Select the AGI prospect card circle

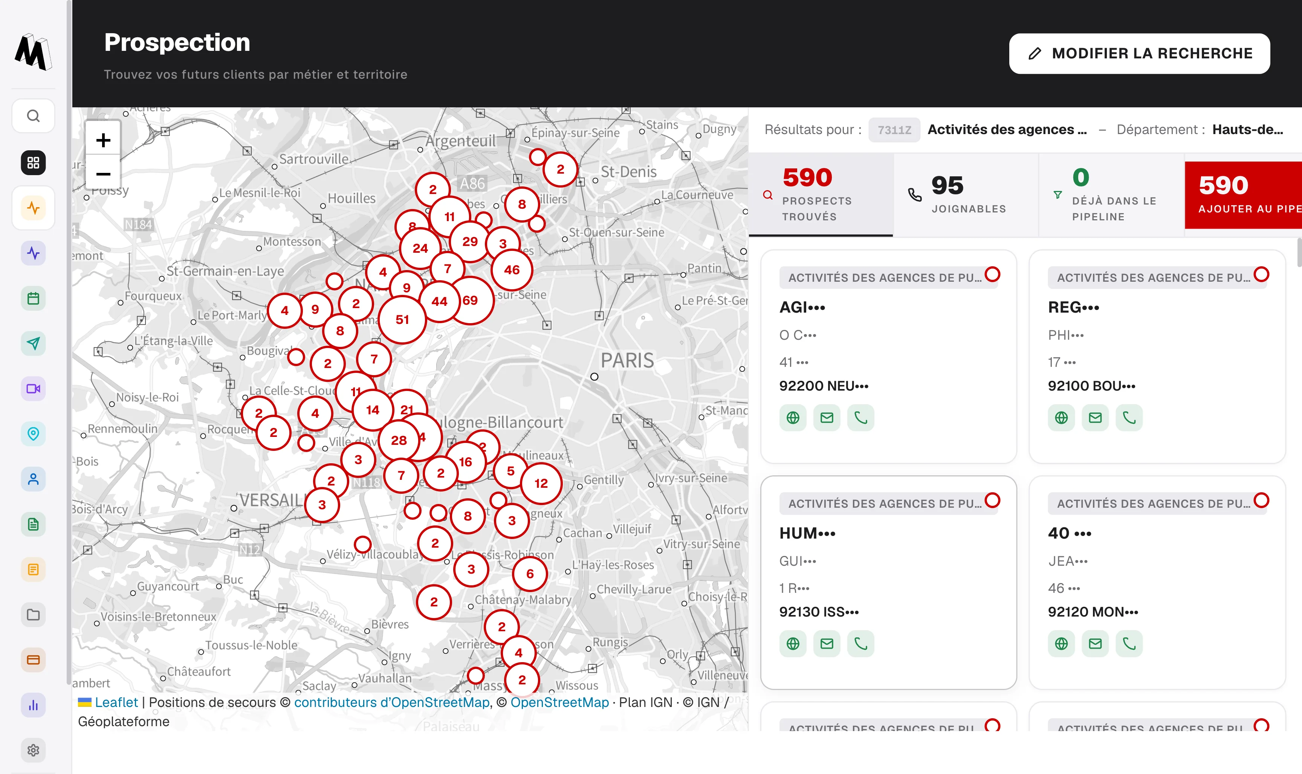tap(992, 274)
